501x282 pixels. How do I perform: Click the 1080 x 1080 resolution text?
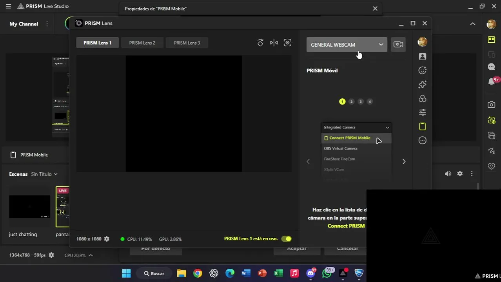(89, 239)
